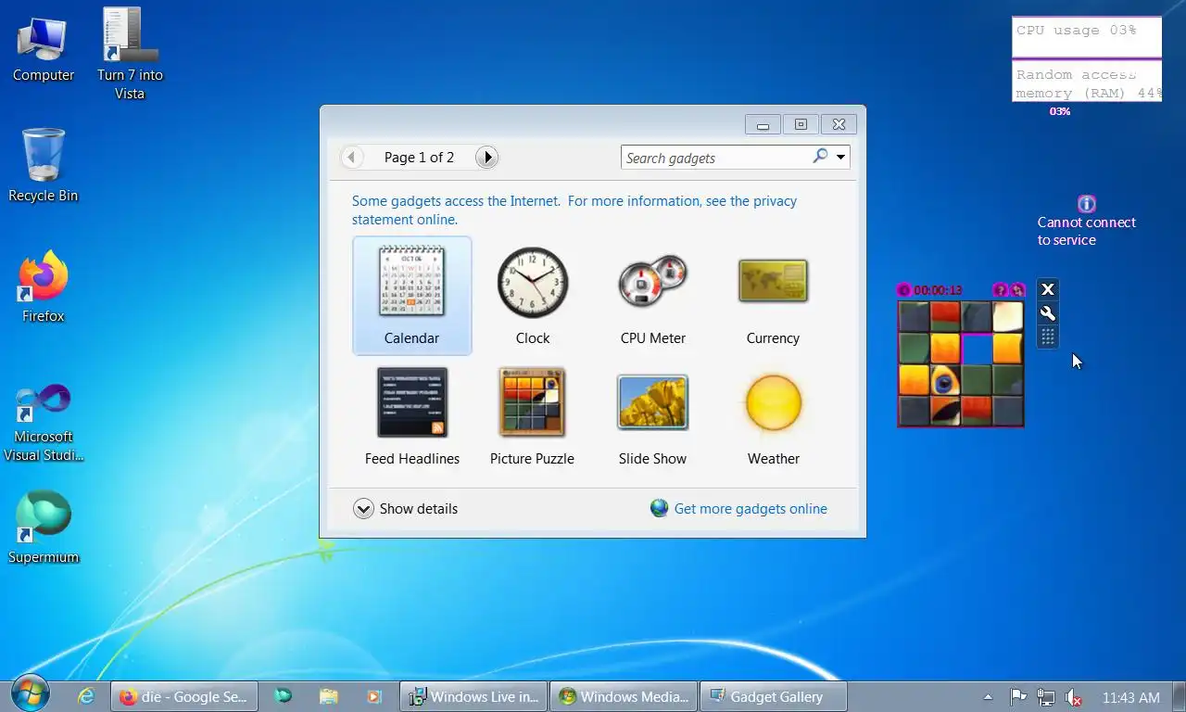The height and width of the screenshot is (712, 1186).
Task: Select the CPU Meter gadget
Action: tap(653, 296)
